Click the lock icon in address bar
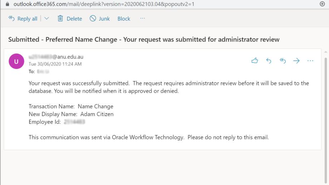 pyautogui.click(x=8, y=4)
